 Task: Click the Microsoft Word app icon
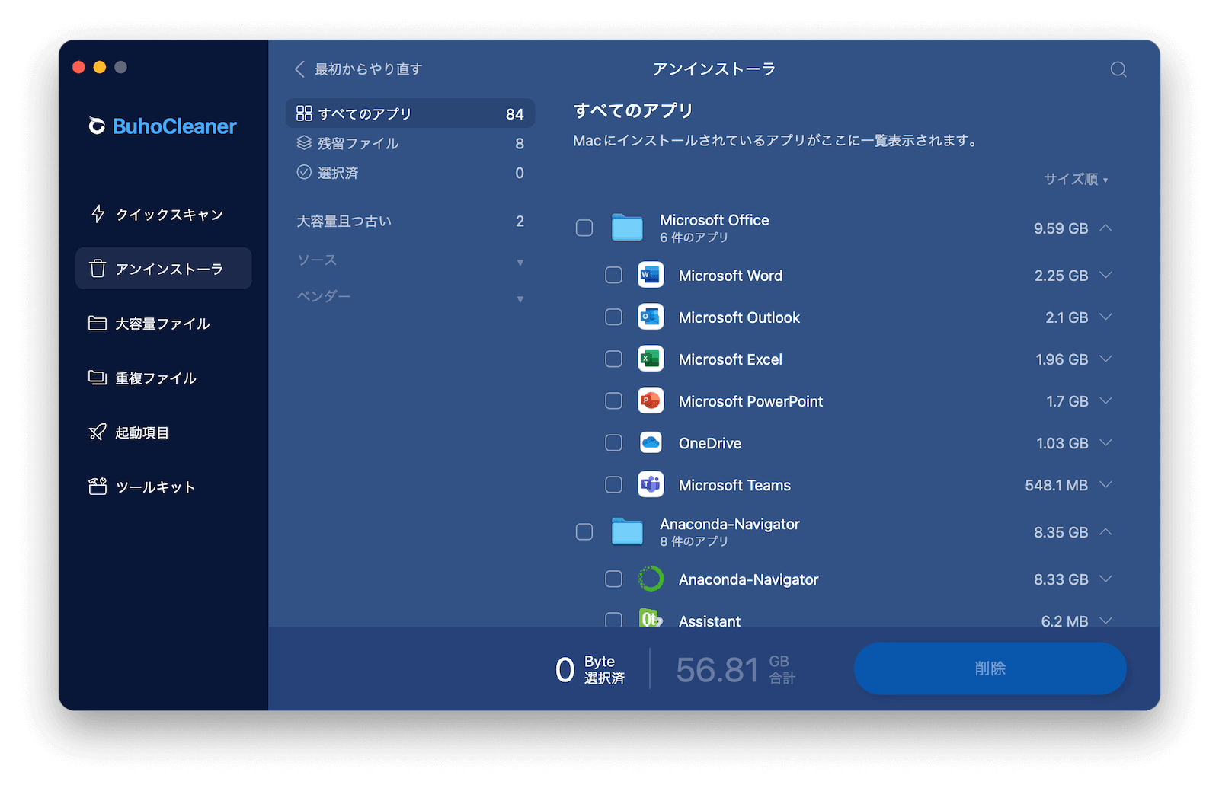[x=651, y=275]
